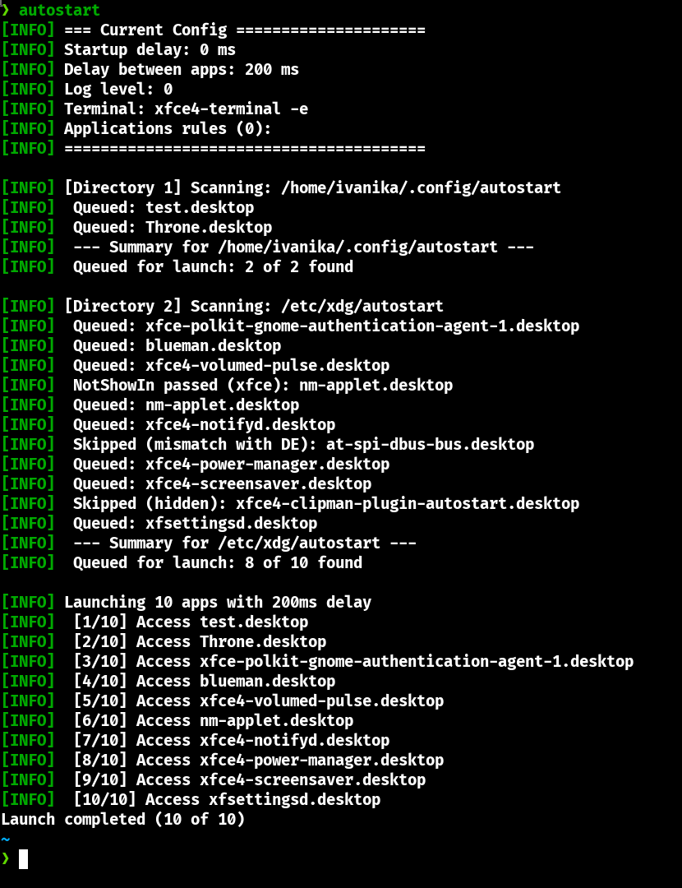The height and width of the screenshot is (888, 682).
Task: Click "NotShowIn passed (xfce): nm-applet.desktop" line
Action: [x=262, y=385]
